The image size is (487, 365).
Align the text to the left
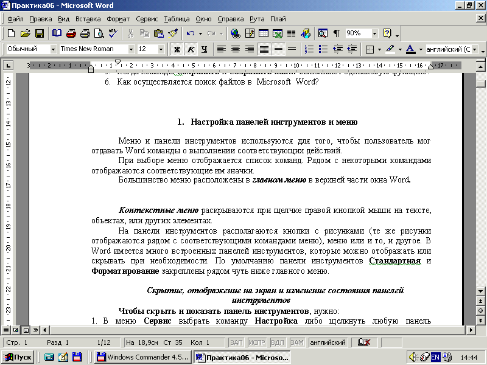[221, 49]
